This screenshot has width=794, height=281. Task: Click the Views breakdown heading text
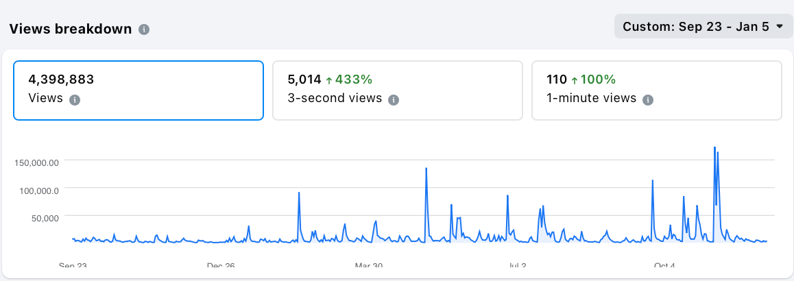pos(70,29)
